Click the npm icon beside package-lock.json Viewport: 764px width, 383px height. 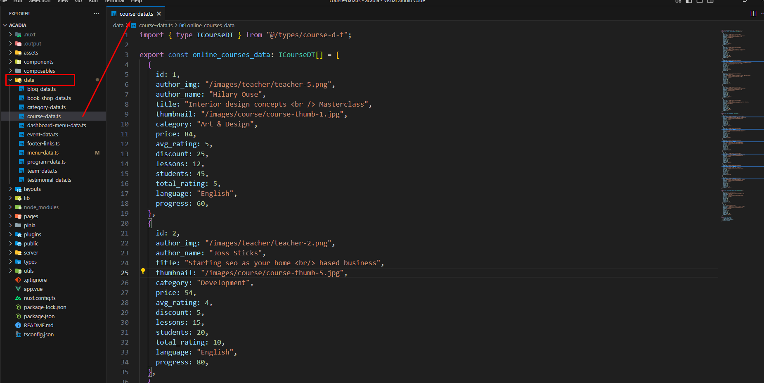[x=18, y=307]
